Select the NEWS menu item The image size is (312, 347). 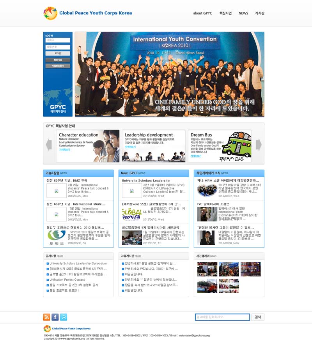(243, 13)
